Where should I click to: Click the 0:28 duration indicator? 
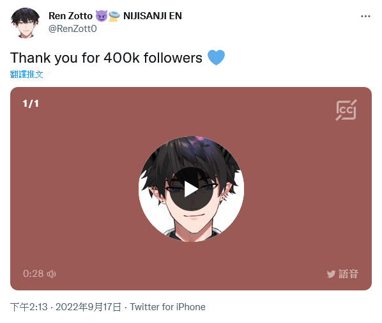click(33, 274)
